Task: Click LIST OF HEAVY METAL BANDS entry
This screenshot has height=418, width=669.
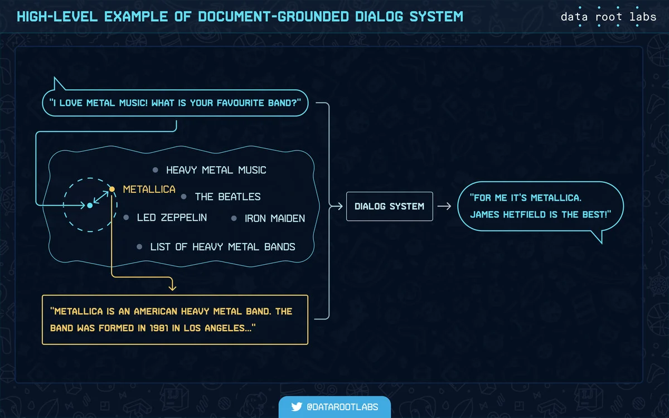Action: (x=222, y=246)
